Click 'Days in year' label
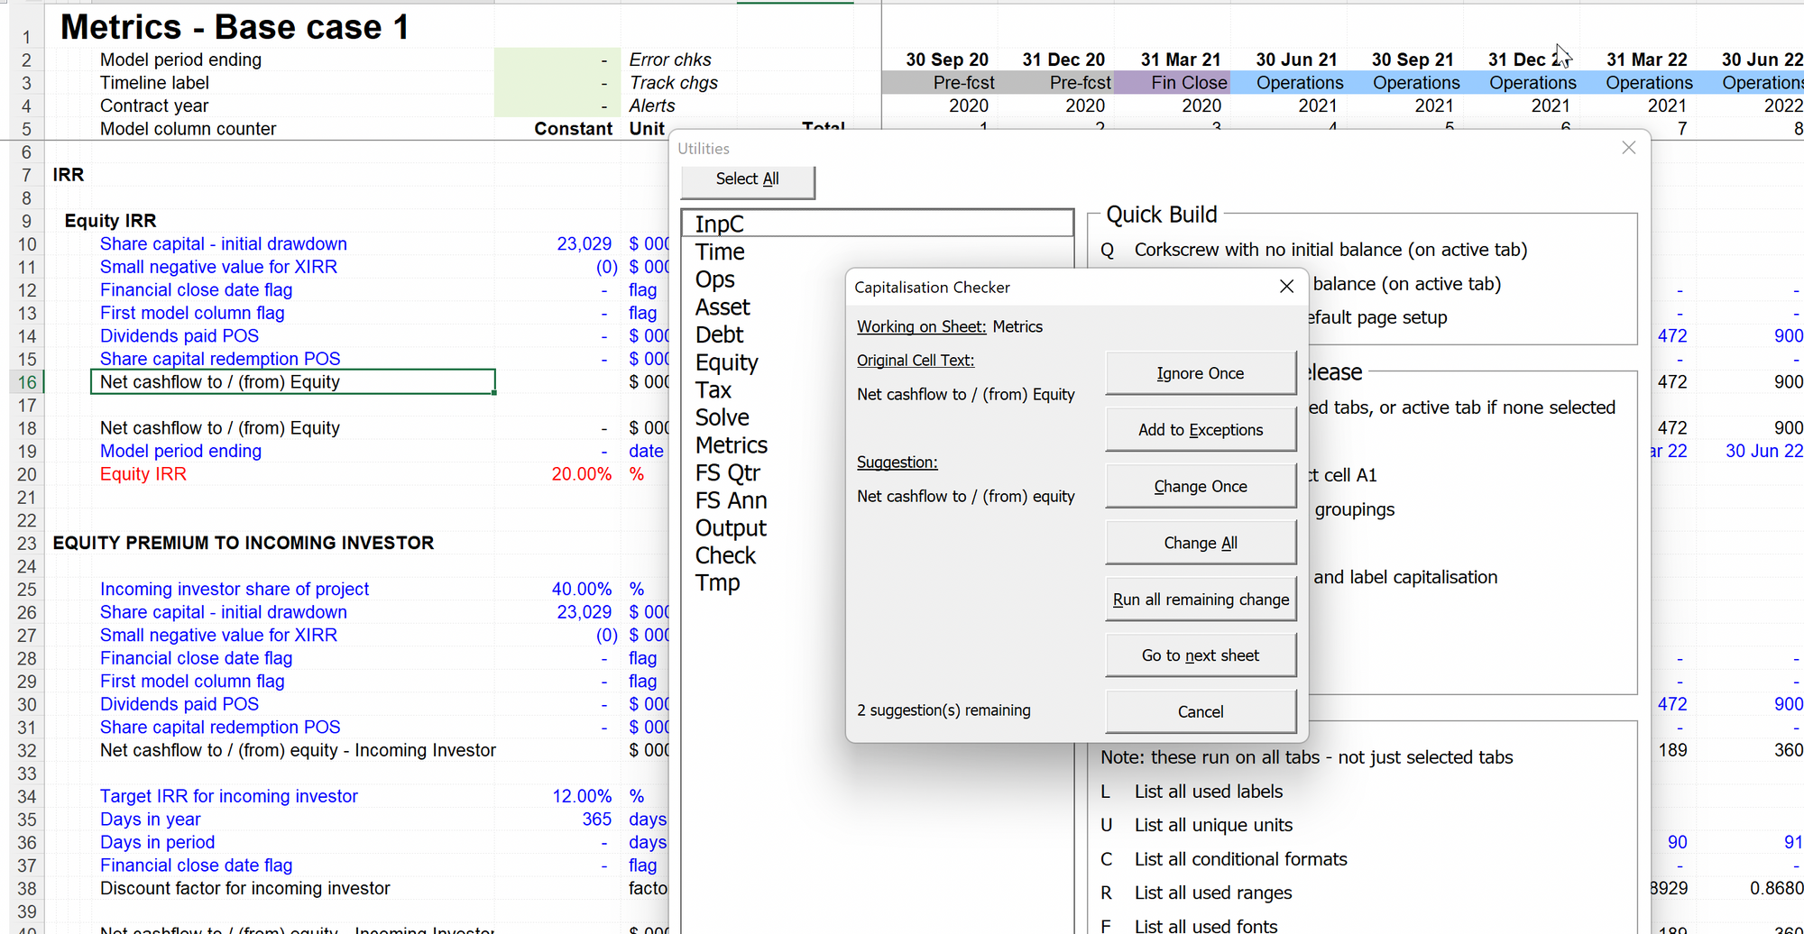This screenshot has height=934, width=1804. [x=150, y=820]
